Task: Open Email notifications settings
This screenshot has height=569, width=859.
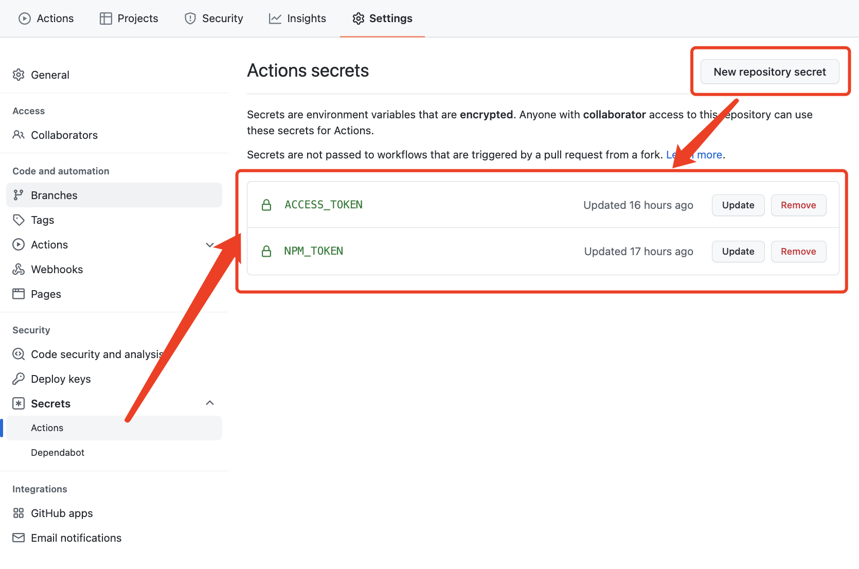Action: tap(114, 538)
